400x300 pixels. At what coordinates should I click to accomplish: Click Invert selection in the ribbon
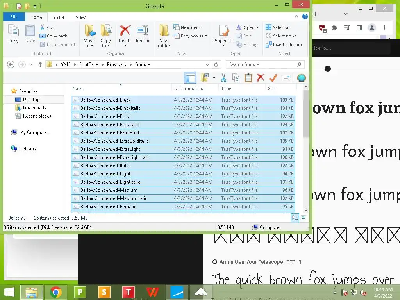pos(284,45)
